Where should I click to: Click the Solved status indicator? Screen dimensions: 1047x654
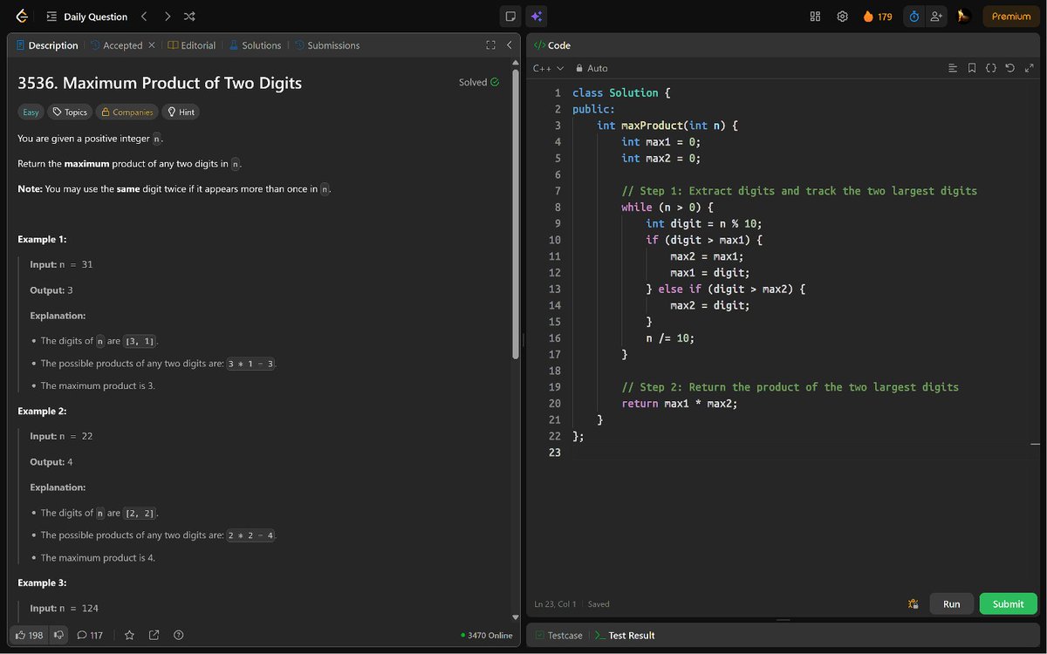(x=479, y=82)
